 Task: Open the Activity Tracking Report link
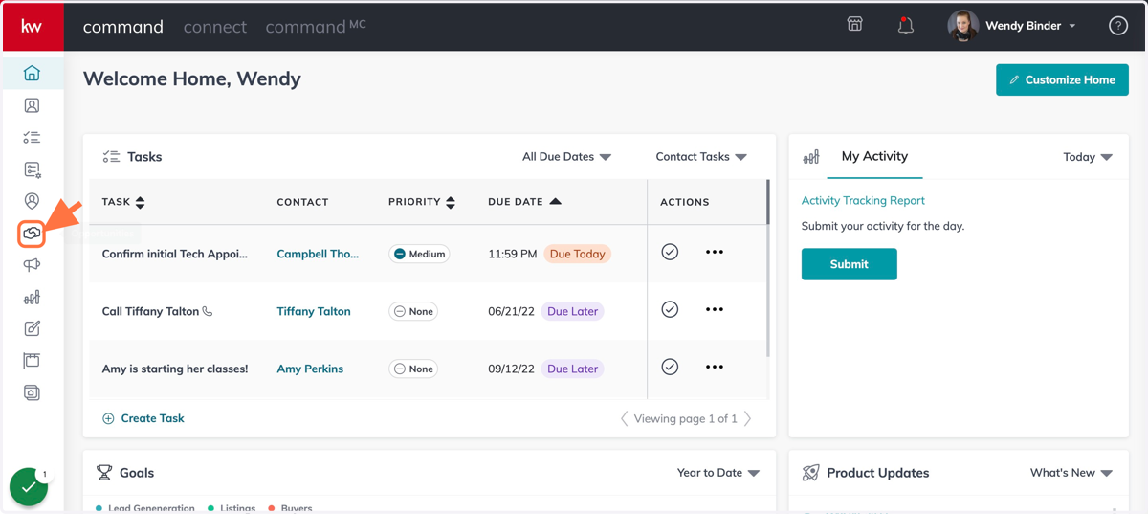(863, 200)
